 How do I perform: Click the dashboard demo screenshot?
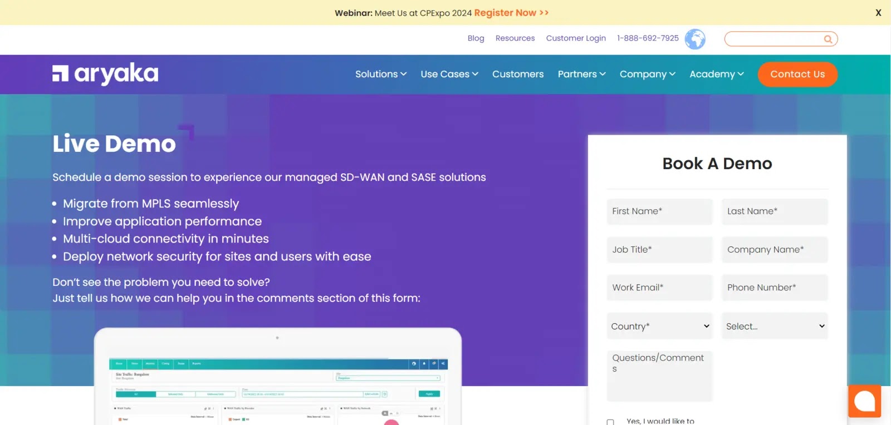(x=278, y=377)
